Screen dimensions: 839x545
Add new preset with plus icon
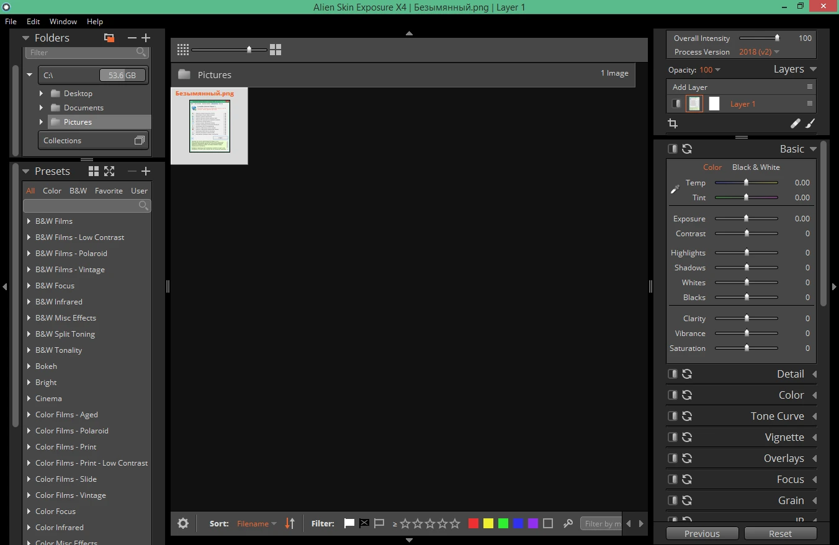tap(146, 171)
